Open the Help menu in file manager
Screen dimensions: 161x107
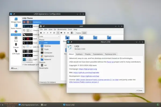(75, 29)
